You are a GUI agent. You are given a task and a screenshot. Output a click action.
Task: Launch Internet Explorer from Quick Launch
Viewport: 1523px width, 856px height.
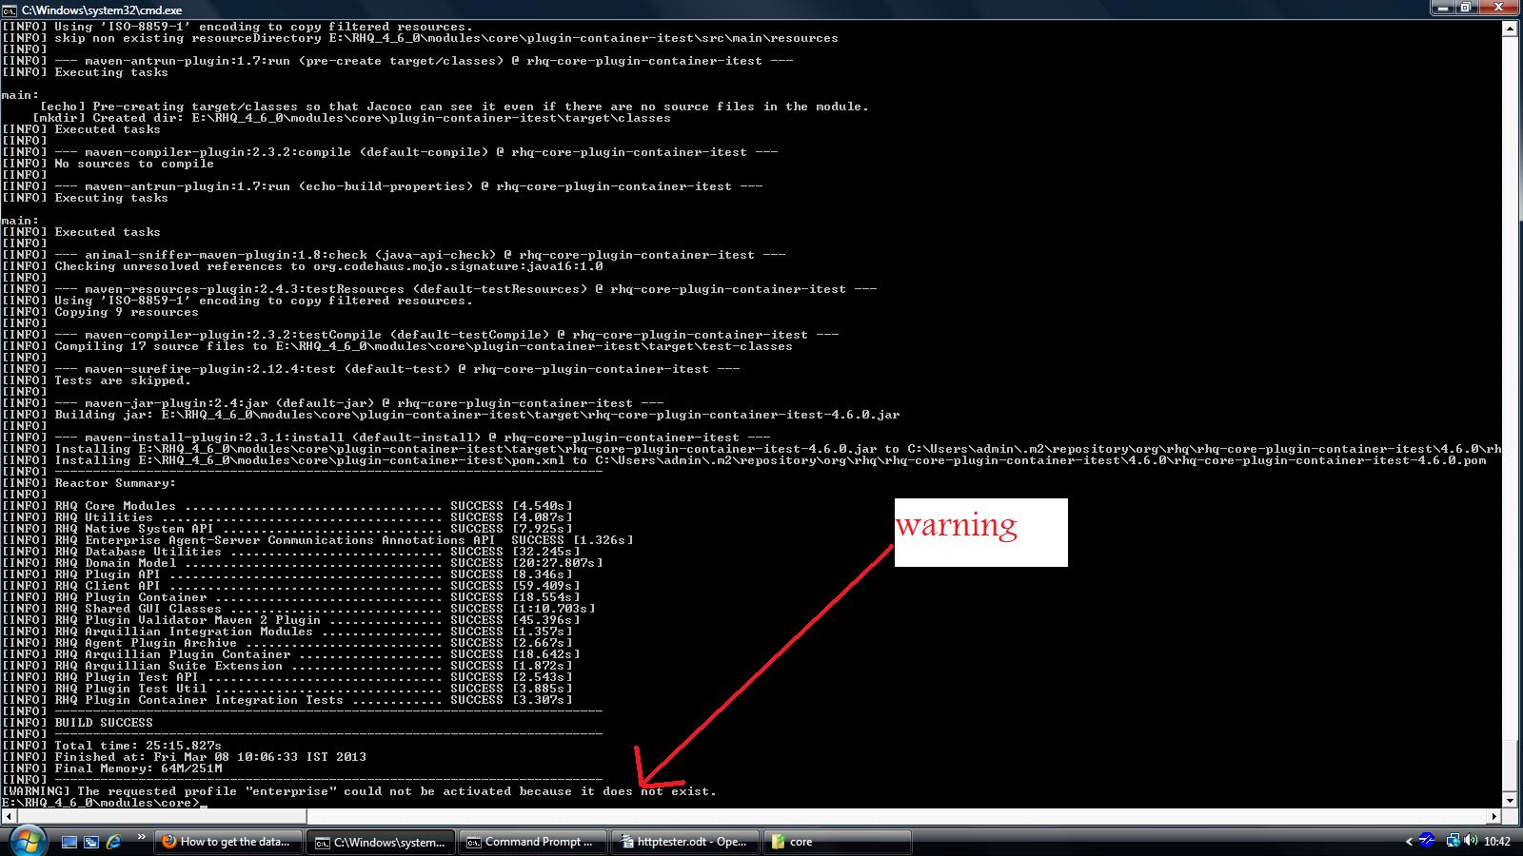click(114, 842)
